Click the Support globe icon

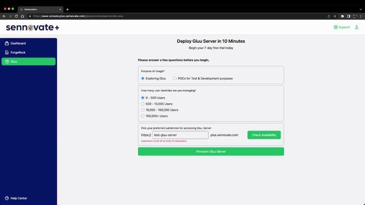coord(335,27)
